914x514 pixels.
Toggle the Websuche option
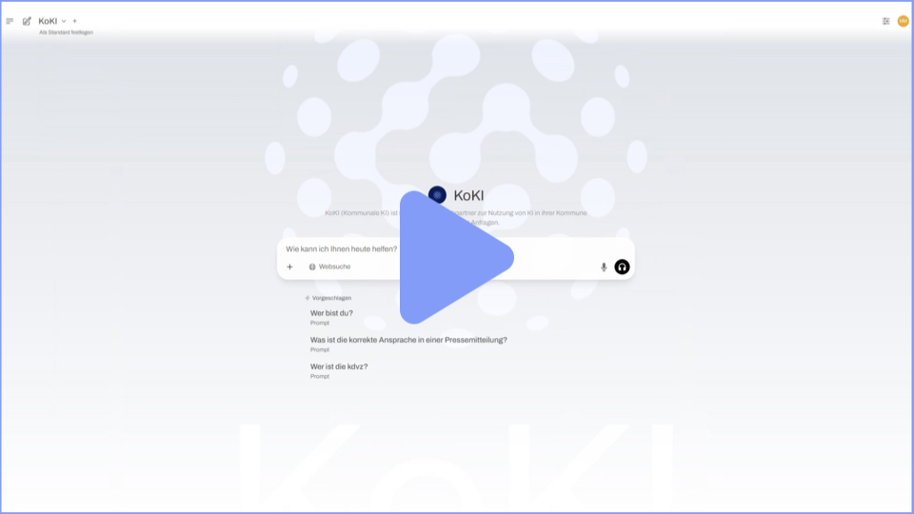(x=329, y=267)
